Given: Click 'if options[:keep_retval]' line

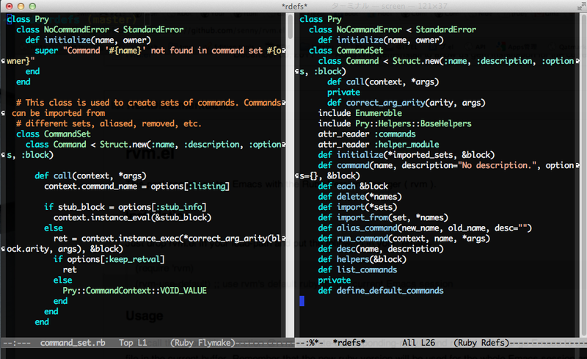Looking at the screenshot, I should (109, 259).
